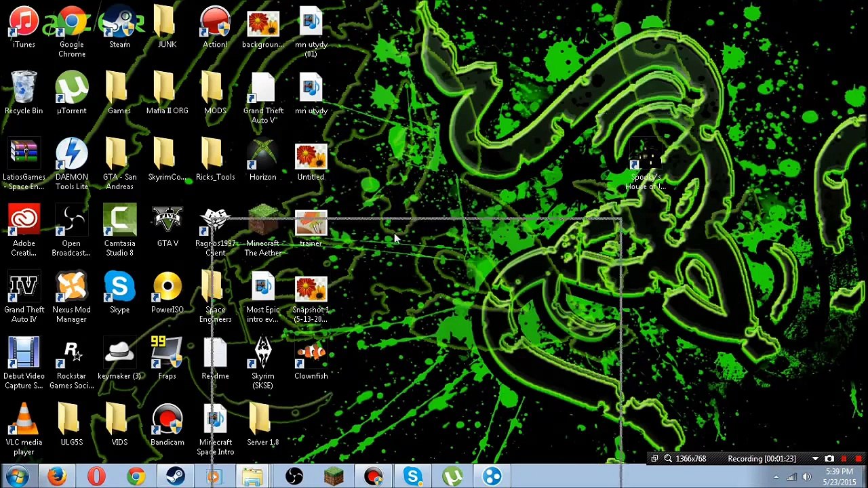Select the Skyrim (SKSE) shortcut

click(x=263, y=364)
